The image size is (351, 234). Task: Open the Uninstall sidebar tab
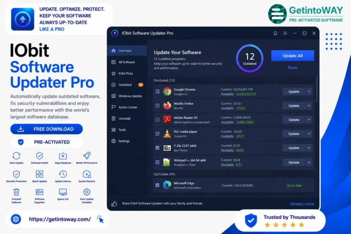coord(127,118)
